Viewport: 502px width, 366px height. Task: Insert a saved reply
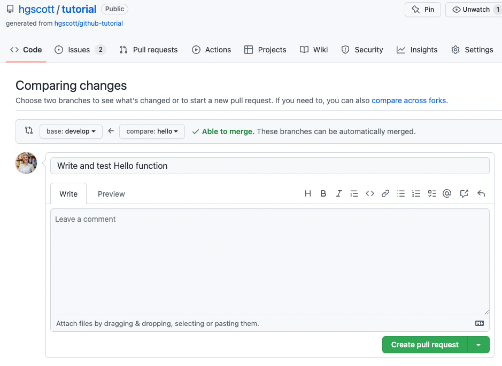pyautogui.click(x=481, y=193)
